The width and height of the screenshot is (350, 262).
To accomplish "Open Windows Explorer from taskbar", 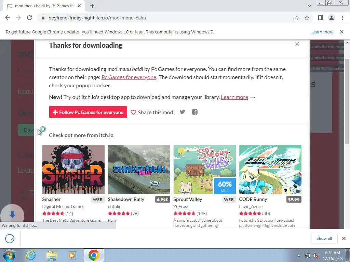I will point(52,255).
